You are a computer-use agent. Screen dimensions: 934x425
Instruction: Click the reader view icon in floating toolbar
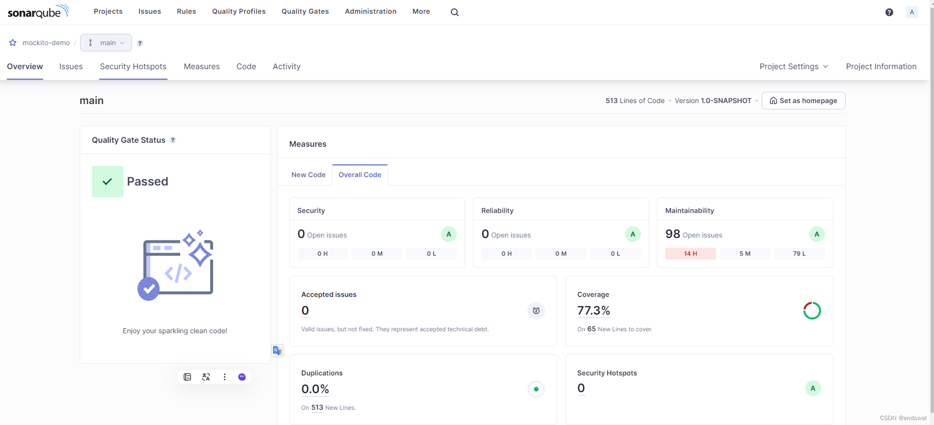tap(187, 377)
